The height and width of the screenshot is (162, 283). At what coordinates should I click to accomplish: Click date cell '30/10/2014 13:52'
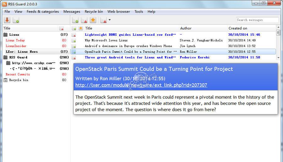click(x=242, y=46)
